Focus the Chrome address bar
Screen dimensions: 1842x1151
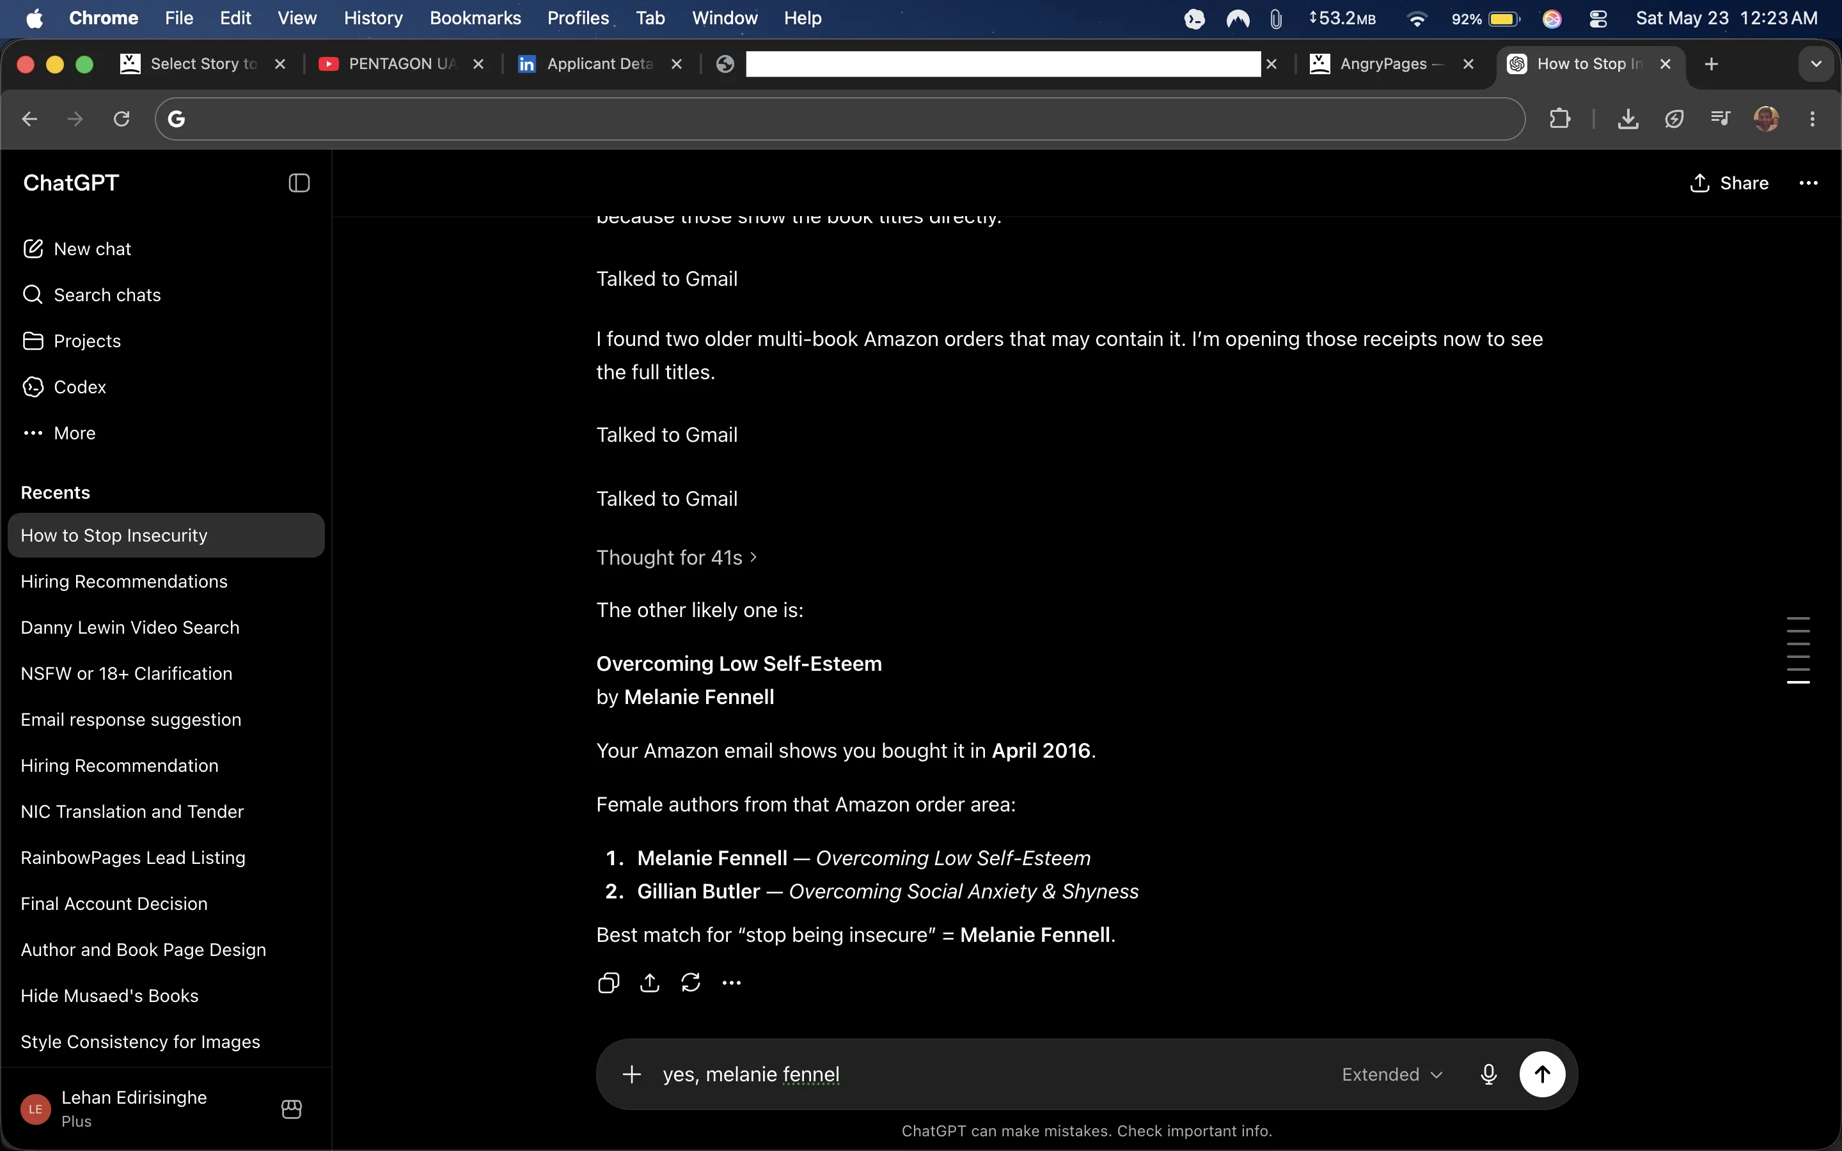pyautogui.click(x=840, y=119)
